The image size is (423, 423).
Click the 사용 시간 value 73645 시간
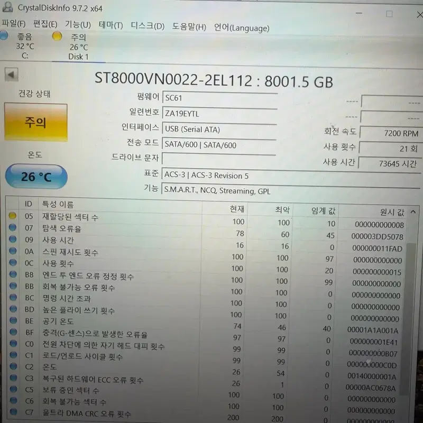point(390,163)
